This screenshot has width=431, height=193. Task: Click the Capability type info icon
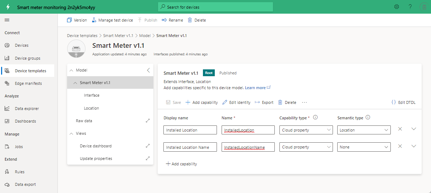click(315, 118)
